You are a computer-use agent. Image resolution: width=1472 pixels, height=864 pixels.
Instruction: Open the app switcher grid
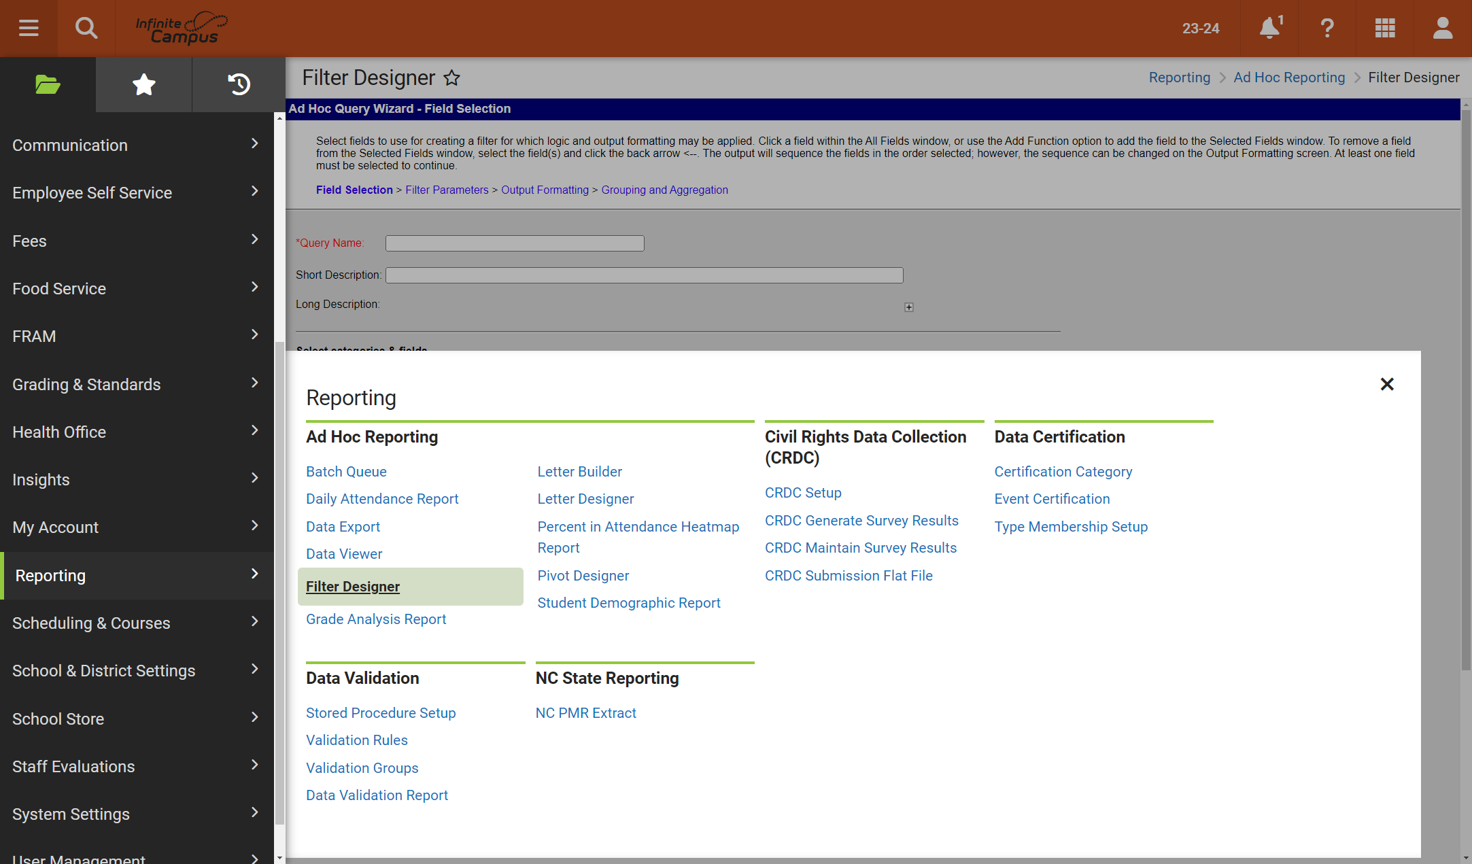[1385, 28]
